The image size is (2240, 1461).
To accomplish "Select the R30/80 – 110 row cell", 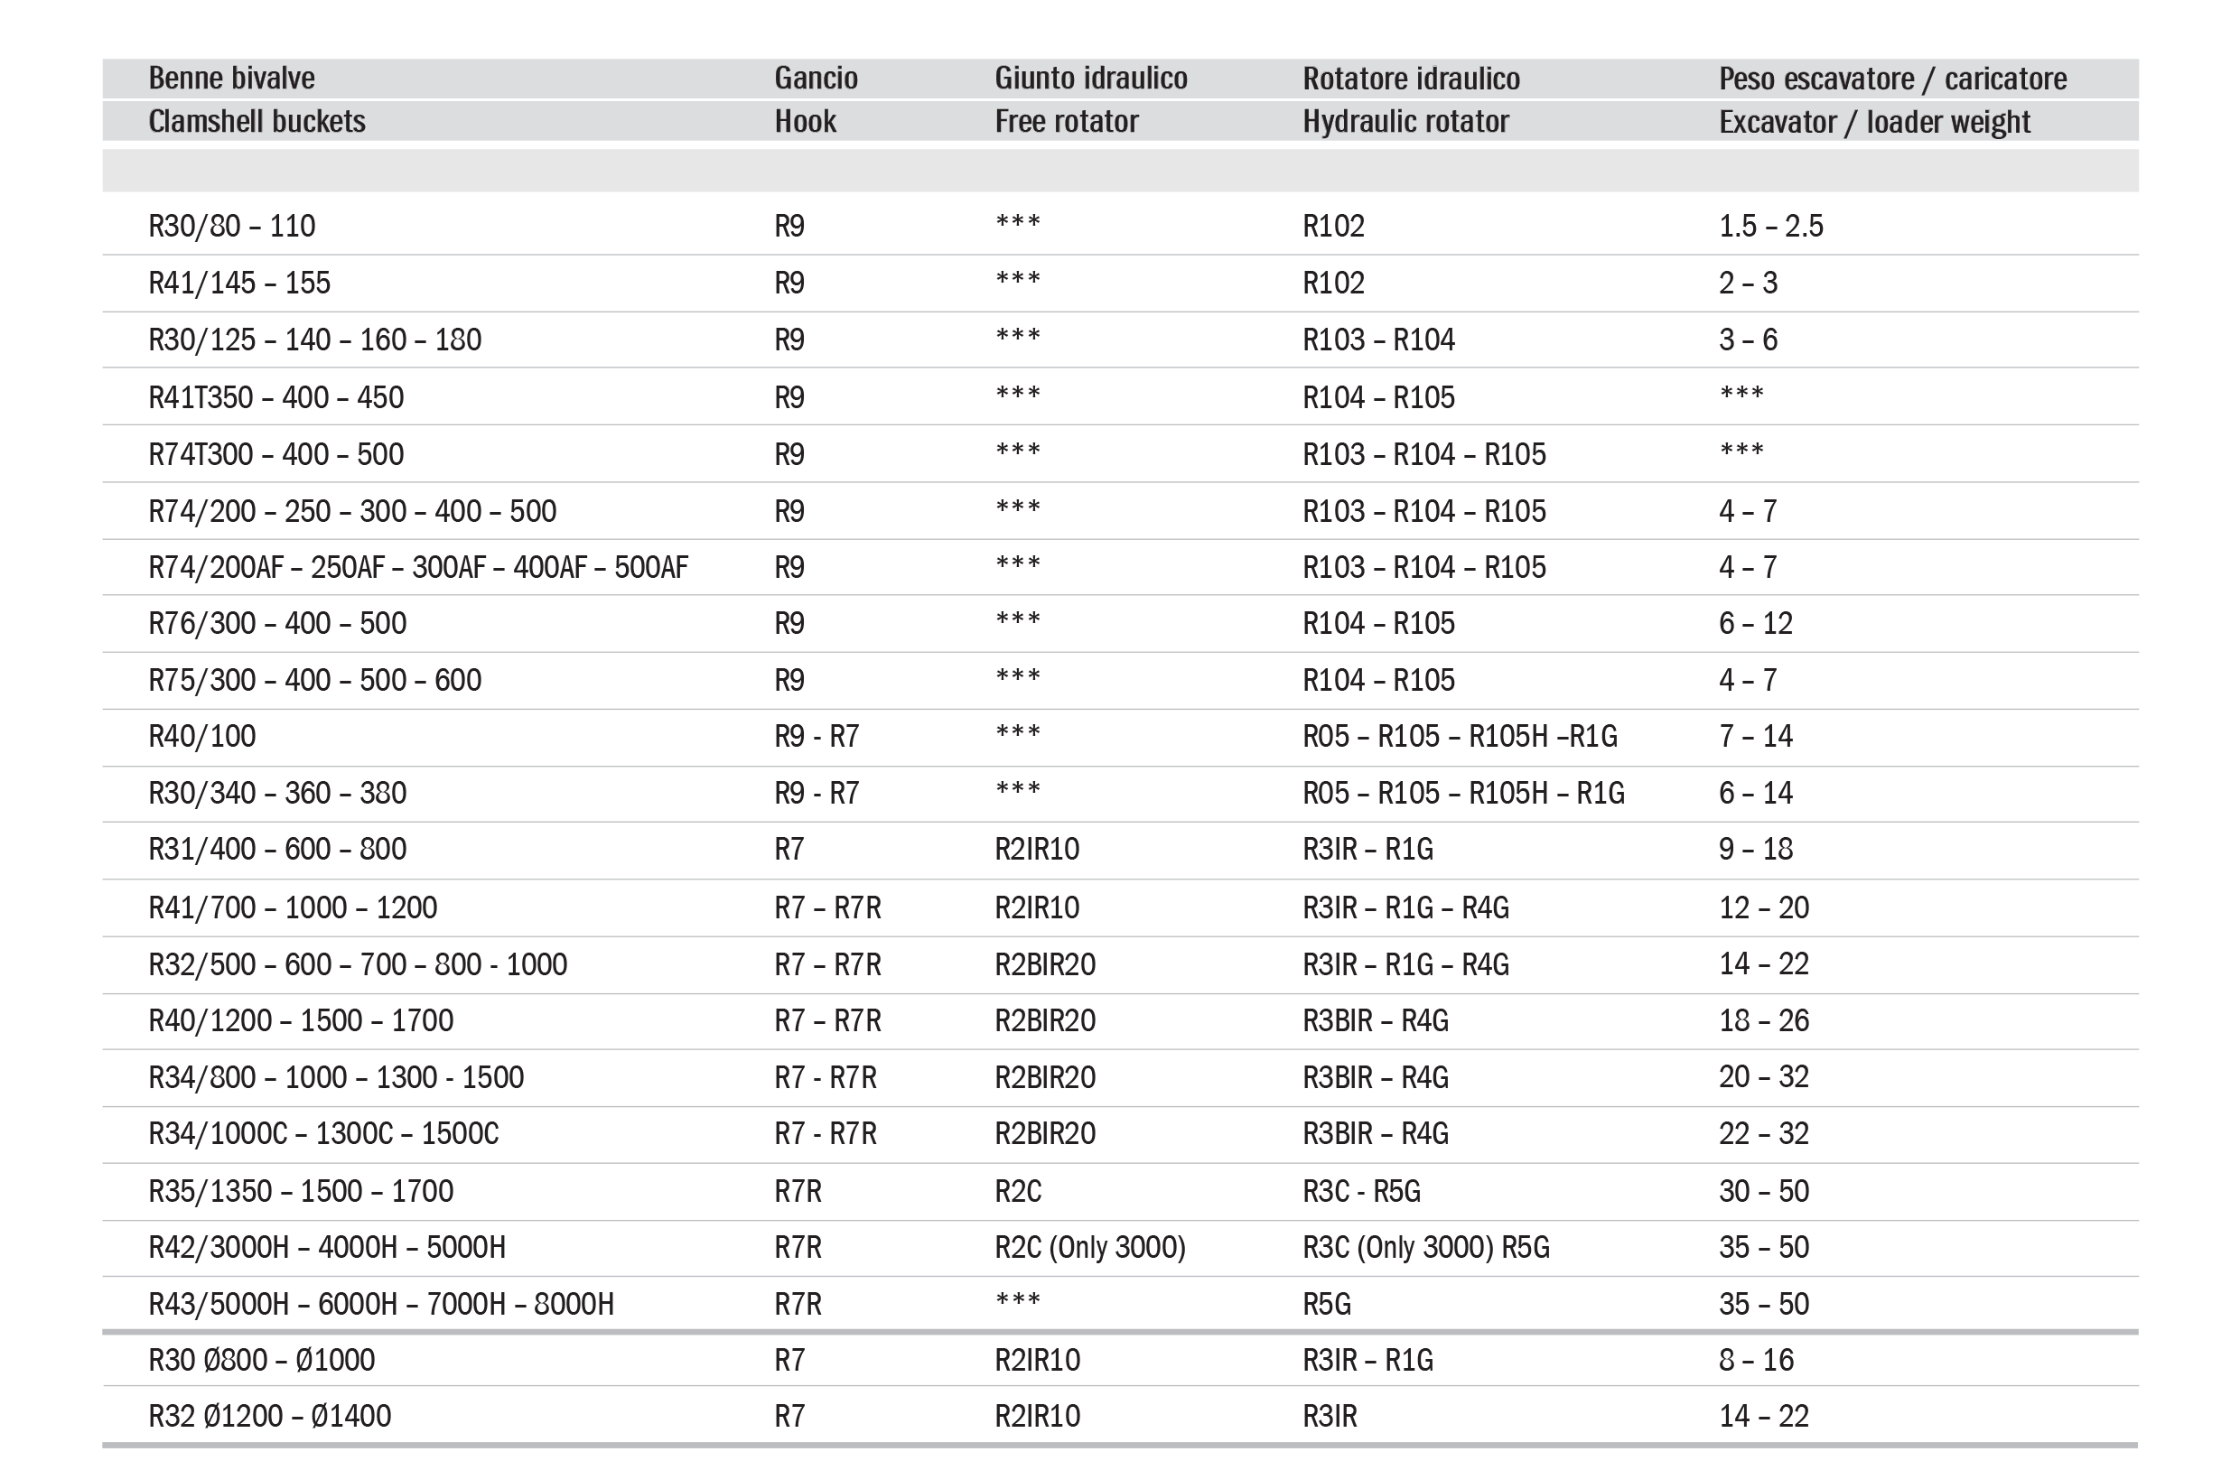I will coord(231,226).
